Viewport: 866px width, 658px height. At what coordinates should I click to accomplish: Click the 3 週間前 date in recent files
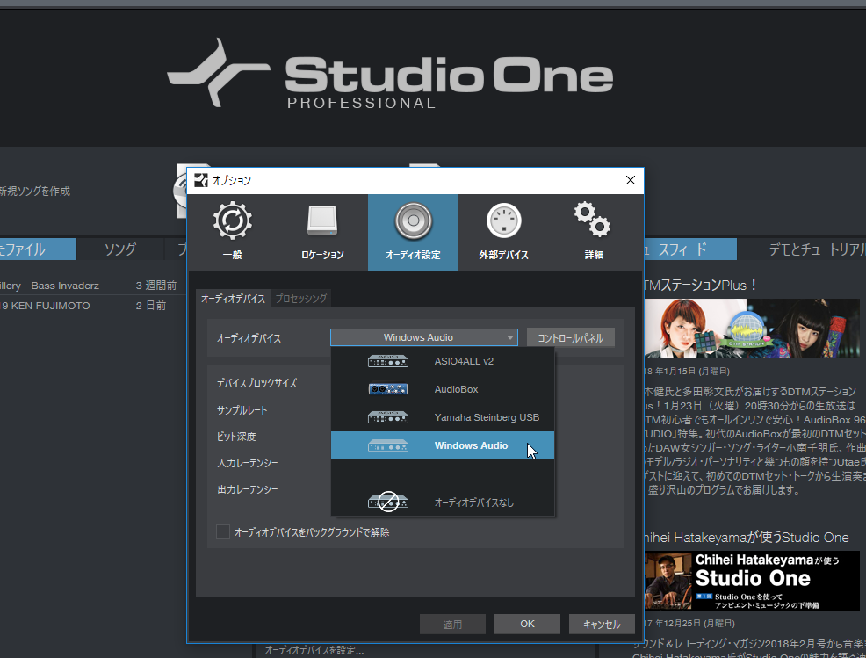(156, 286)
